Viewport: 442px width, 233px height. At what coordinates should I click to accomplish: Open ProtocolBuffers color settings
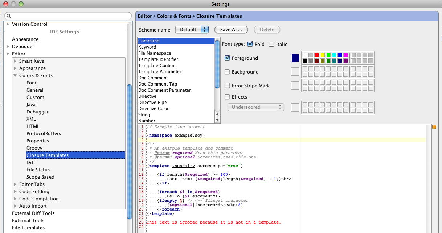pyautogui.click(x=44, y=134)
